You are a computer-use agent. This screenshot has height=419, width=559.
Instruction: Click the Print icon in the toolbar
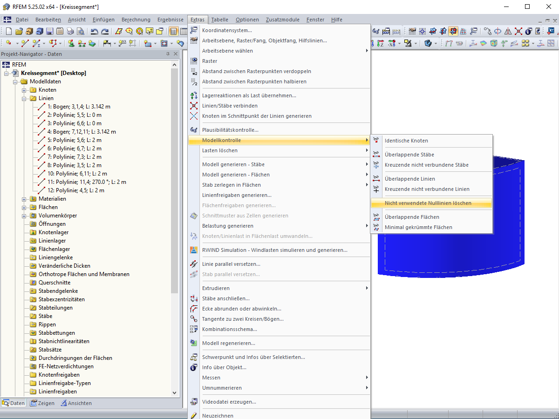70,31
